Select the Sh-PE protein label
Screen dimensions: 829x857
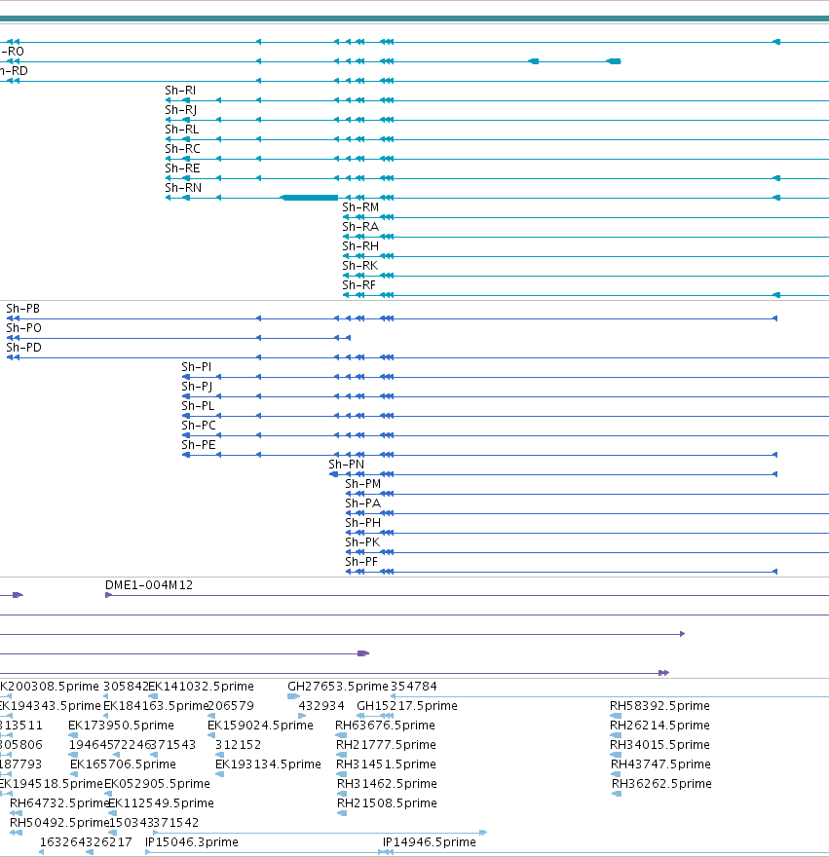pyautogui.click(x=199, y=445)
